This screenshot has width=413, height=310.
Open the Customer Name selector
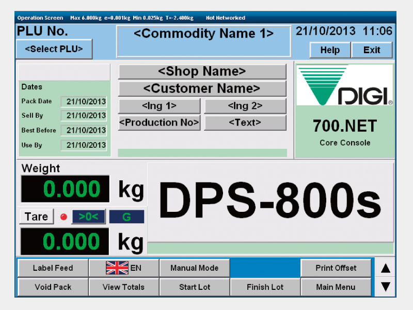pyautogui.click(x=202, y=88)
